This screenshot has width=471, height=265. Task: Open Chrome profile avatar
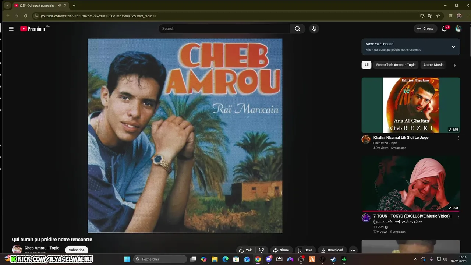459,16
